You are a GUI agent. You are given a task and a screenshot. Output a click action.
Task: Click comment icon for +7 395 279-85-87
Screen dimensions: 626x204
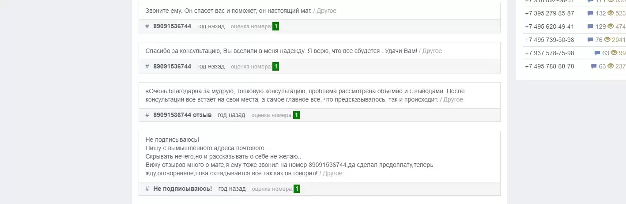click(590, 14)
